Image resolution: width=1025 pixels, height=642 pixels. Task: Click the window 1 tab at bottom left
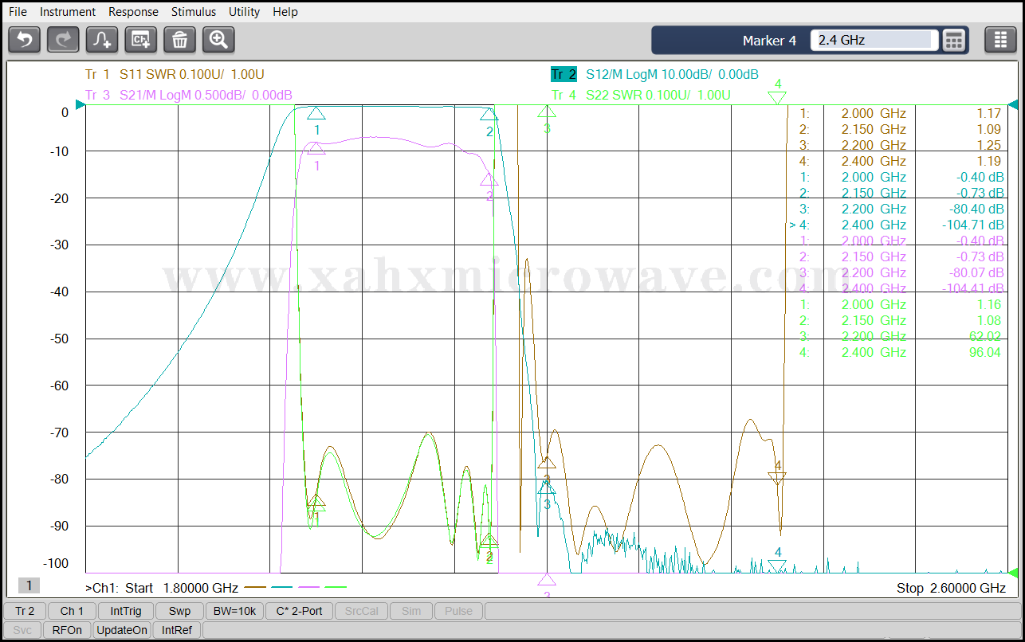click(29, 585)
